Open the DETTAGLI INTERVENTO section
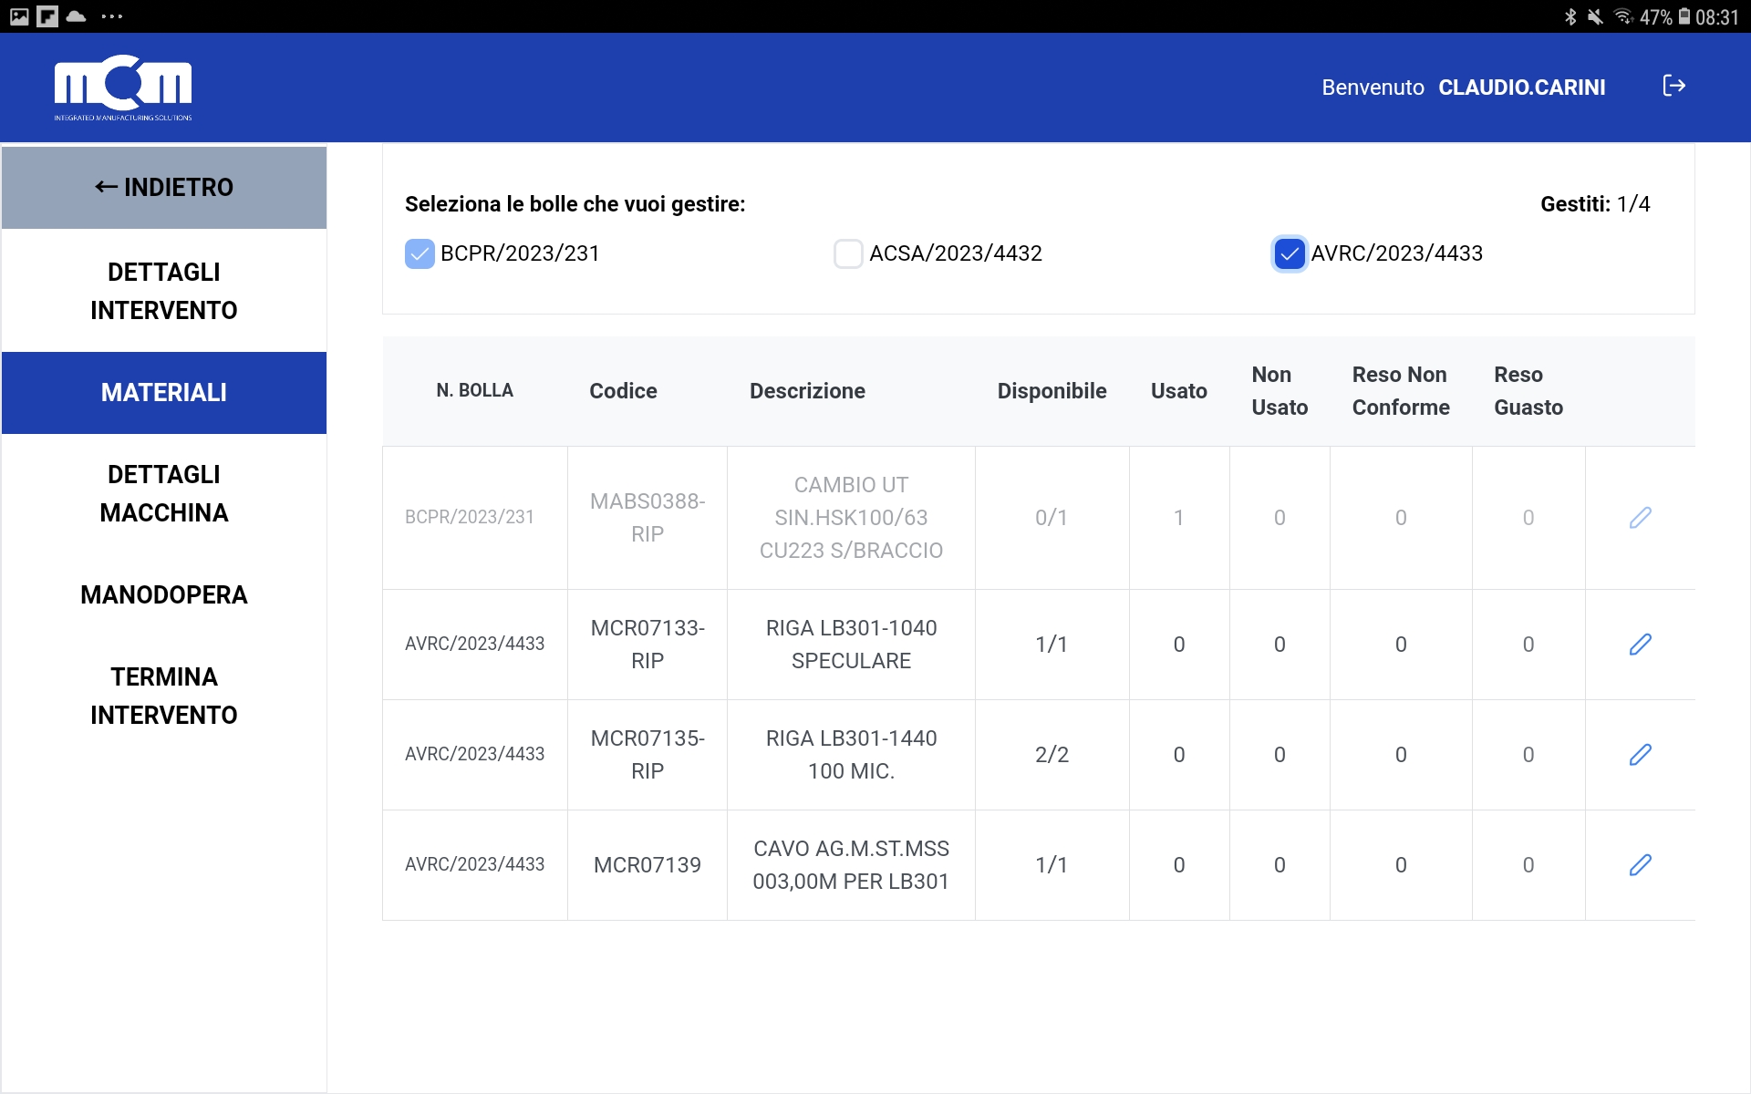This screenshot has height=1094, width=1751. pos(164,291)
